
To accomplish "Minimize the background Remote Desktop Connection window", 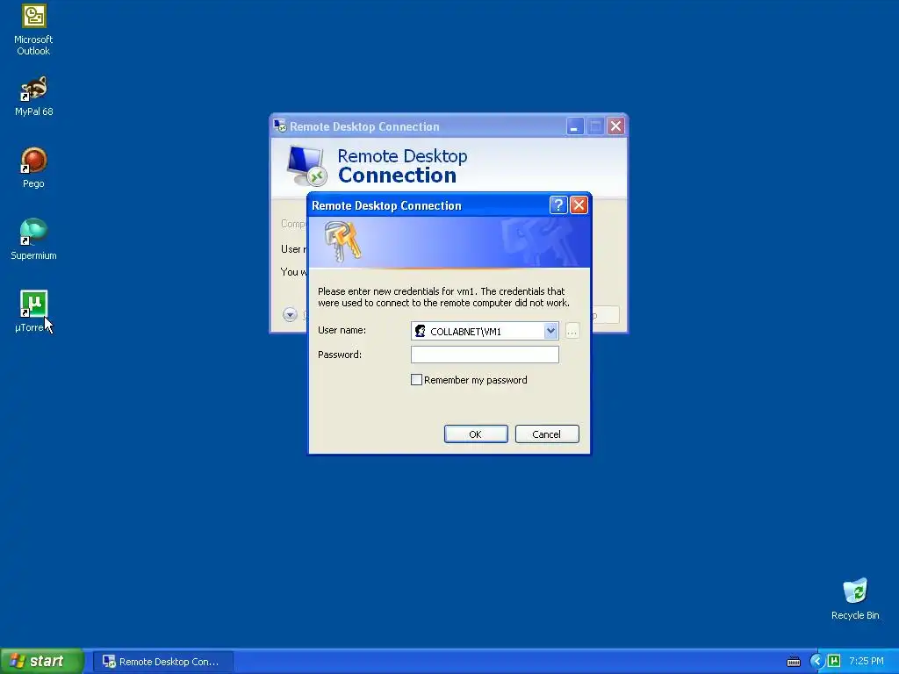I will (575, 126).
